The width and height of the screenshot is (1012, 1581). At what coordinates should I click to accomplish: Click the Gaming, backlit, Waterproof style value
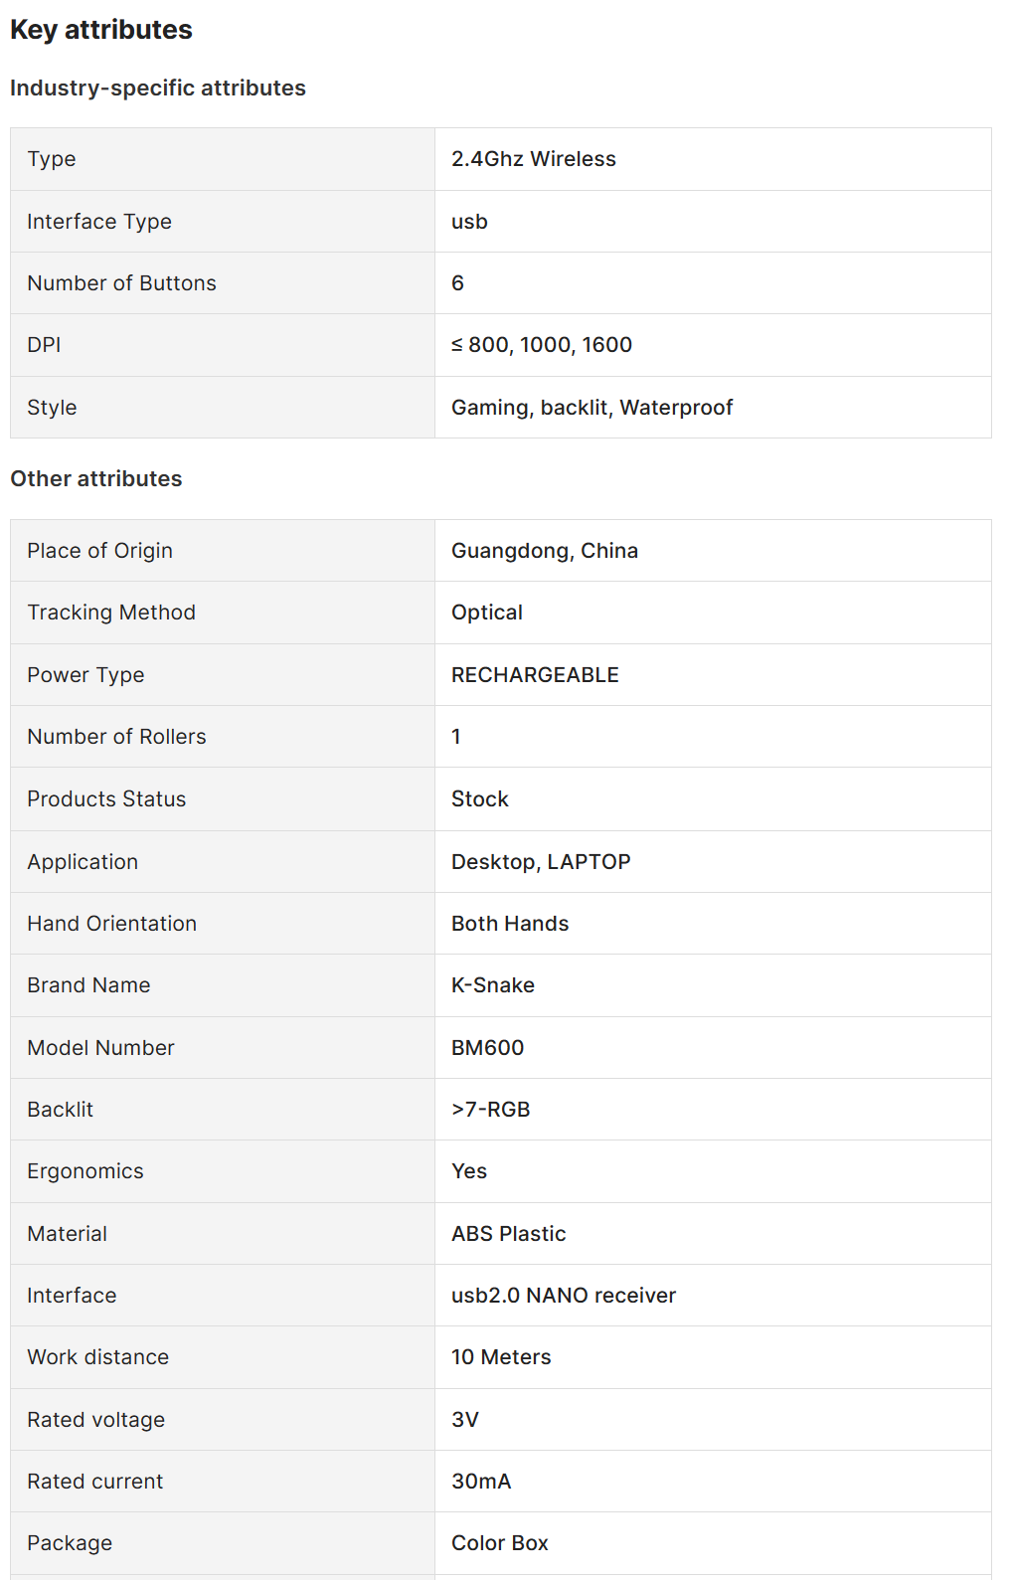point(591,408)
